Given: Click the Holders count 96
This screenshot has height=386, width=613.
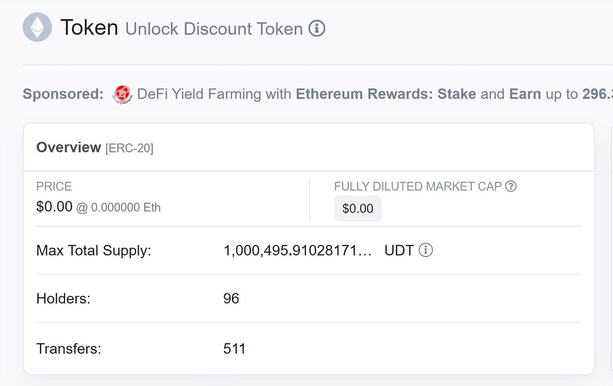Looking at the screenshot, I should (231, 298).
